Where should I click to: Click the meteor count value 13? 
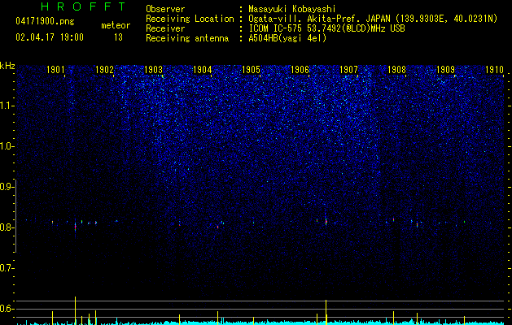(118, 37)
